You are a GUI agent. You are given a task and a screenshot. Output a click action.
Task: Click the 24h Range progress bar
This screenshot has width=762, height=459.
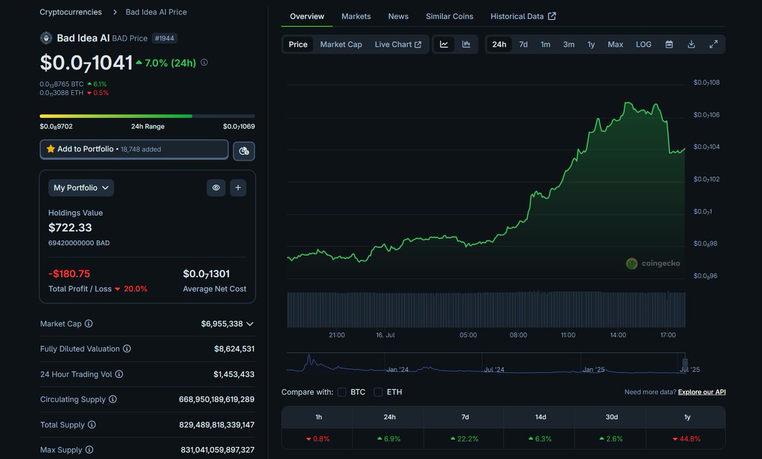click(x=147, y=116)
